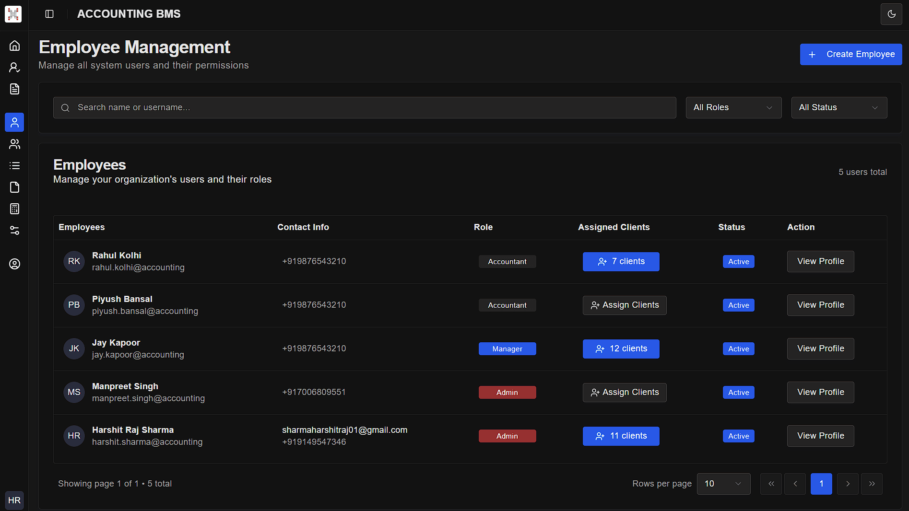
Task: Open the All Roles dropdown
Action: (733, 107)
